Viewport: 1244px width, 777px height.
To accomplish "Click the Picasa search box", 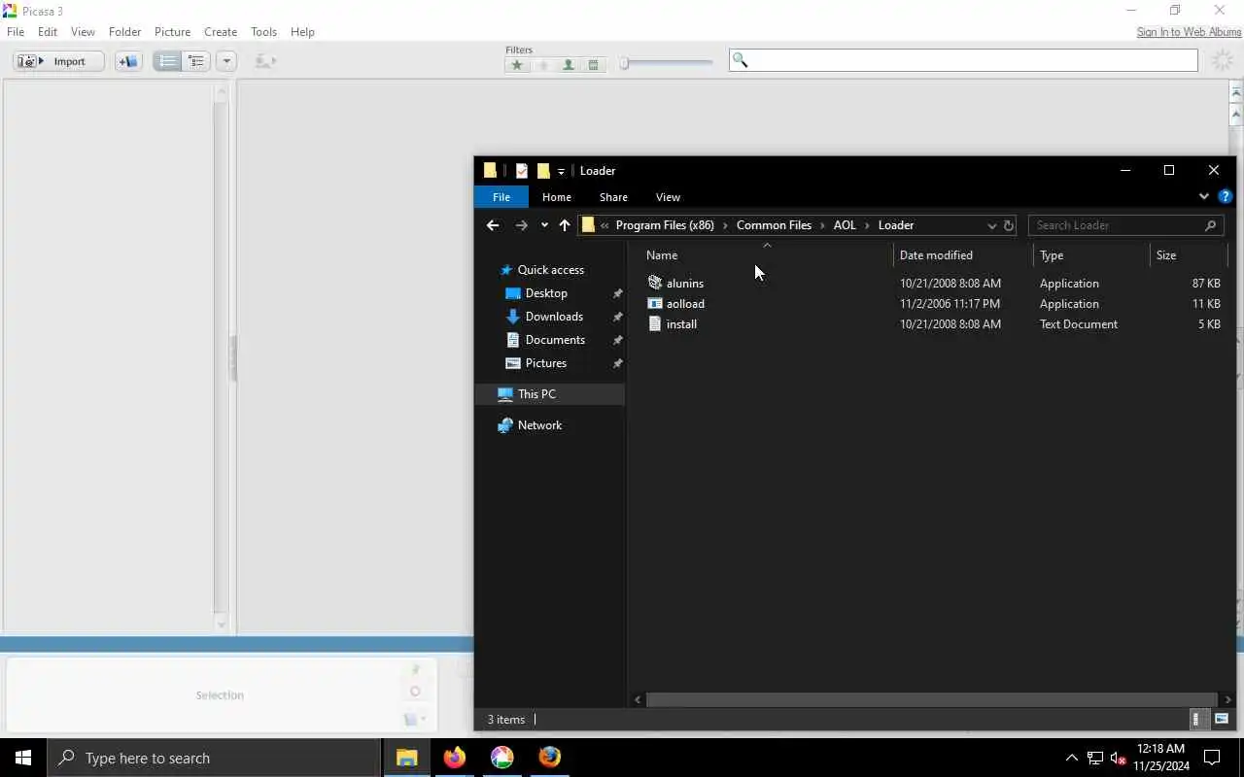I will pyautogui.click(x=963, y=60).
